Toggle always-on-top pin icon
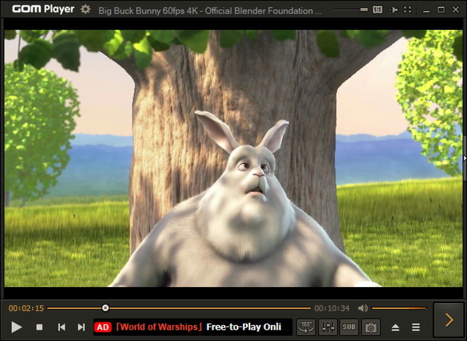This screenshot has height=341, width=467. 393,10
